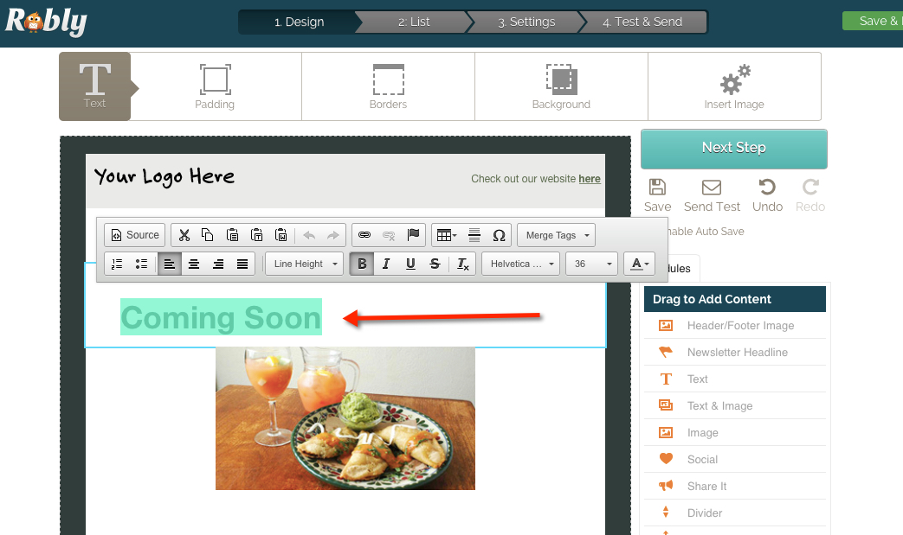The image size is (903, 535).
Task: Click the numbered list icon
Action: pos(118,264)
